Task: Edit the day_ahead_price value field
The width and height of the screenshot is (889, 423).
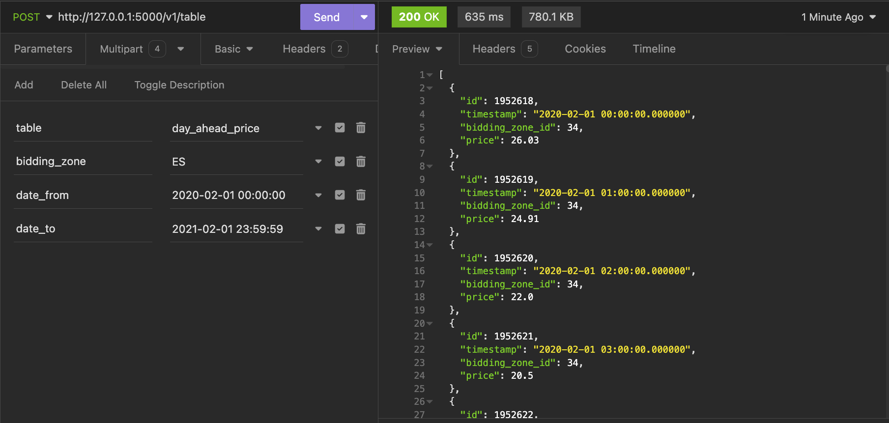Action: click(236, 128)
